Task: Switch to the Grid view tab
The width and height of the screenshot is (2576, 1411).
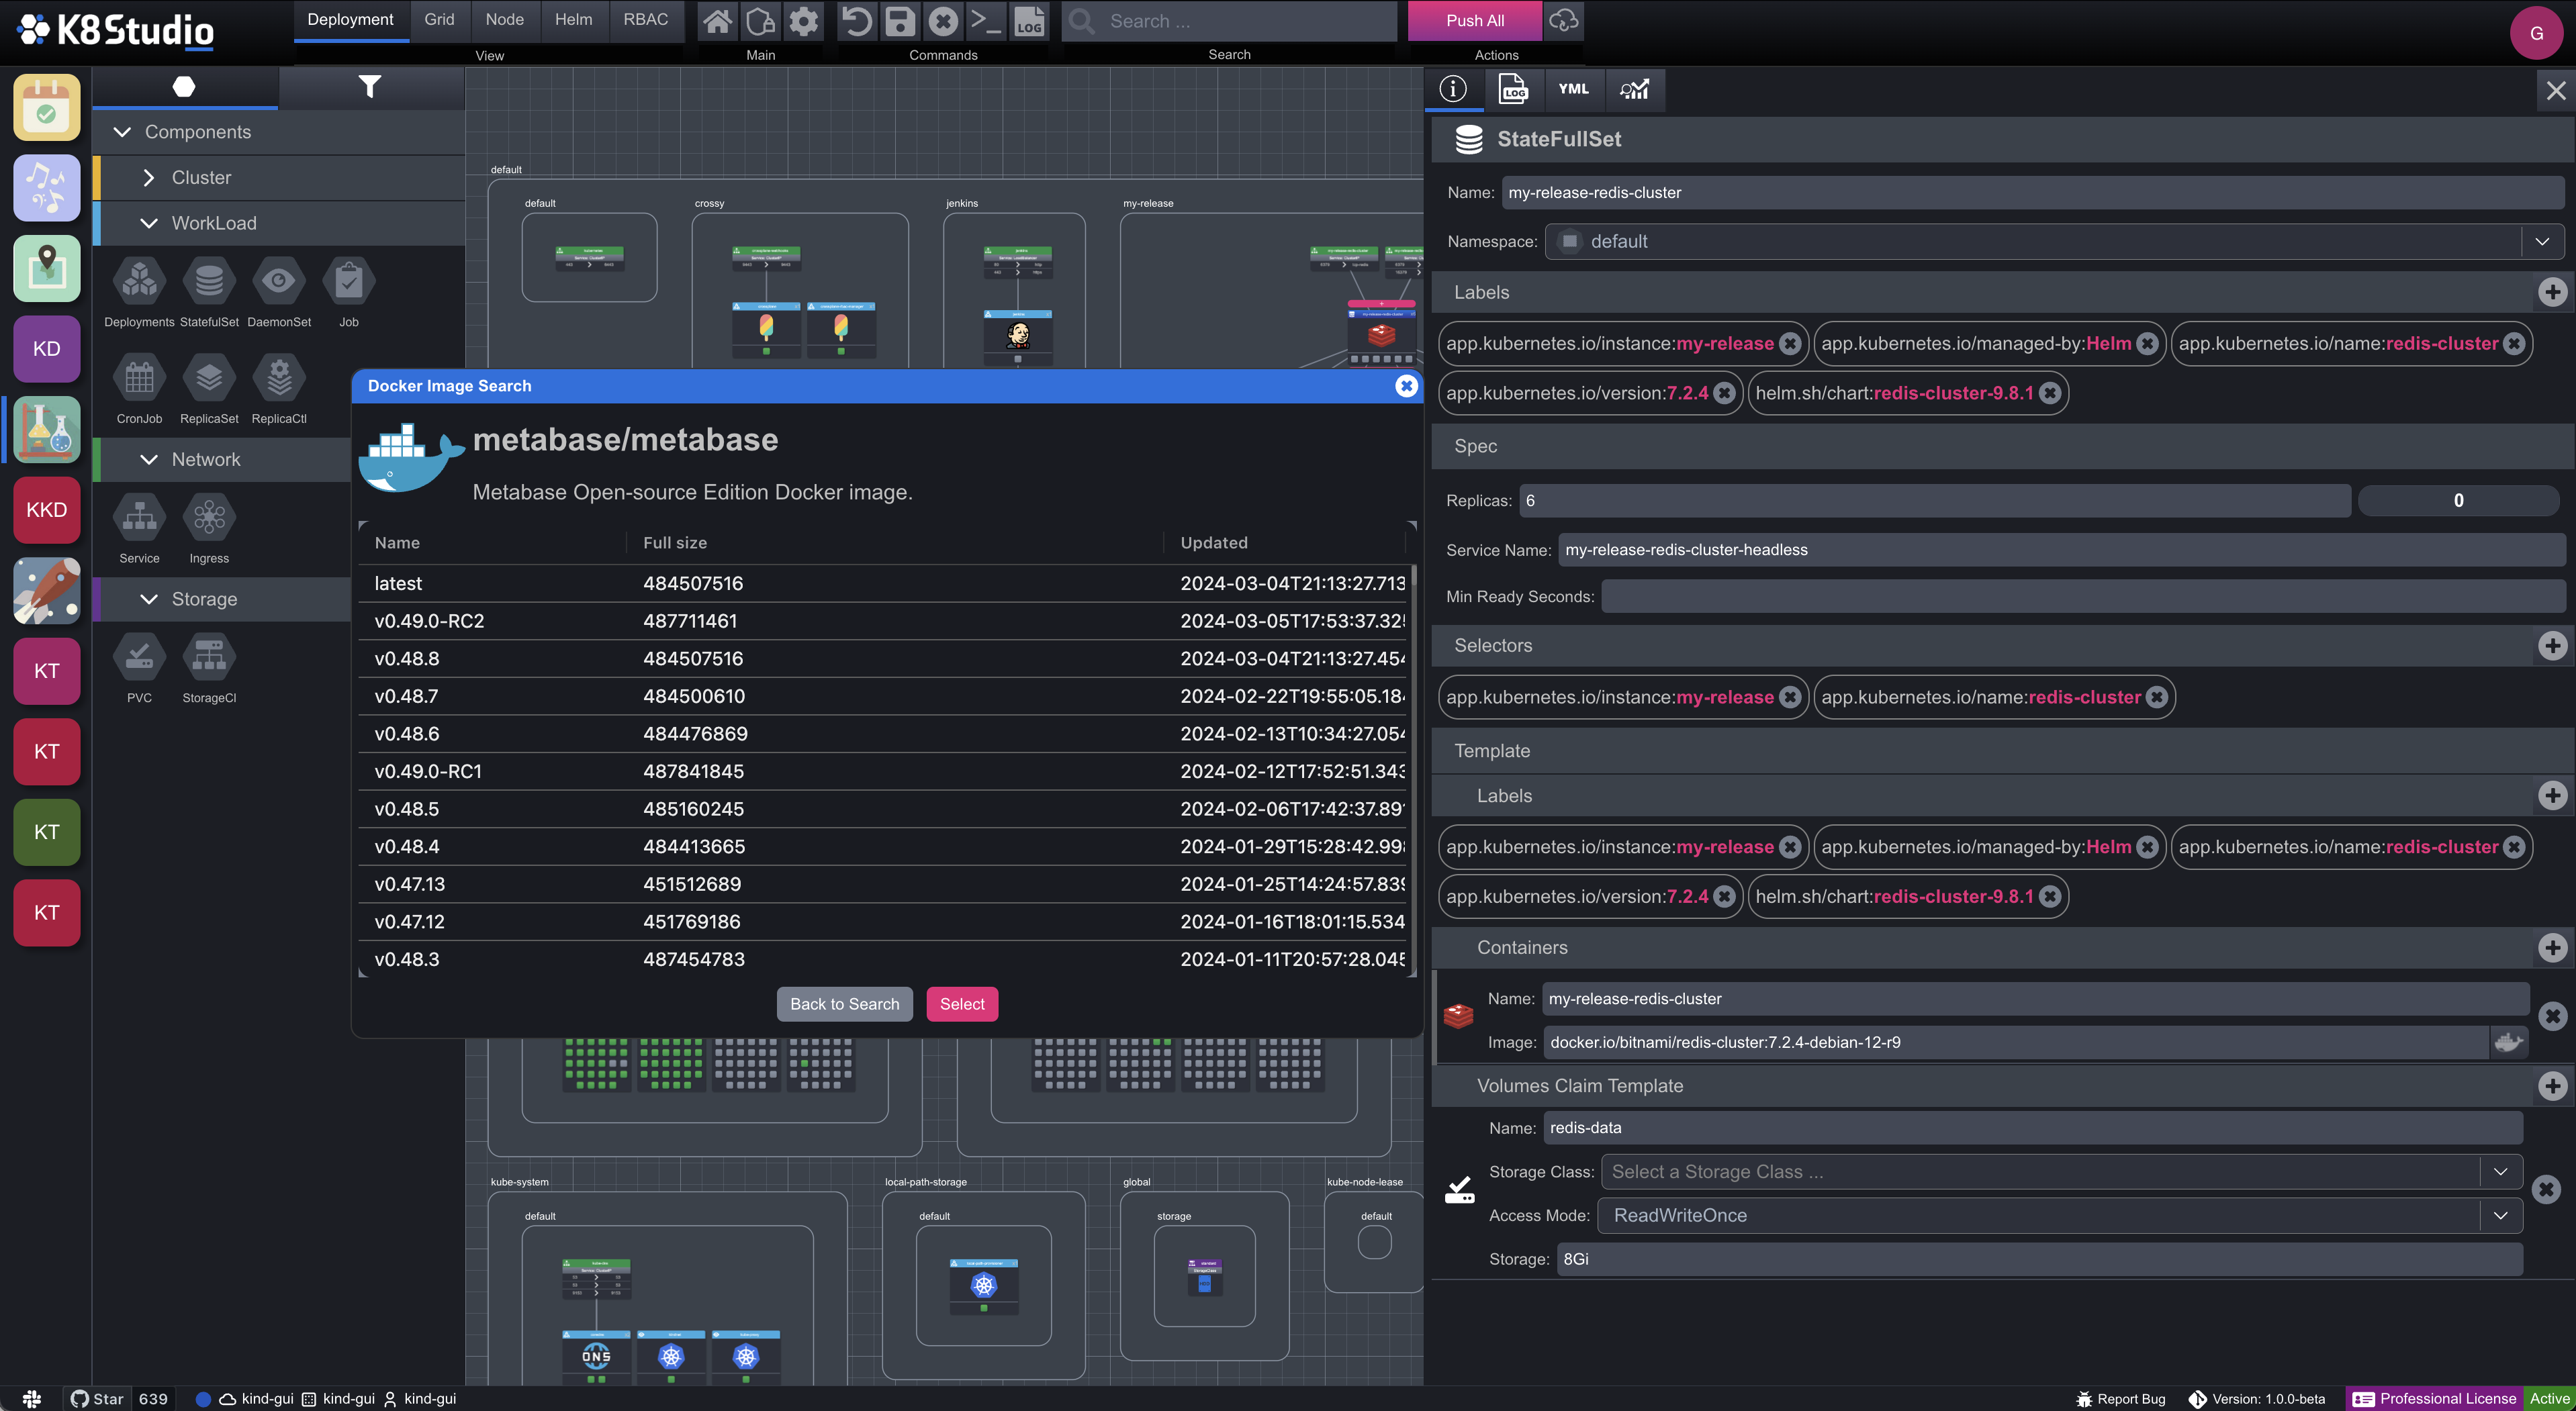Action: (439, 20)
